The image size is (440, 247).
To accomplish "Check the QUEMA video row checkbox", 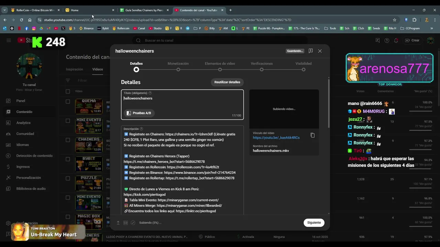I will [x=68, y=102].
